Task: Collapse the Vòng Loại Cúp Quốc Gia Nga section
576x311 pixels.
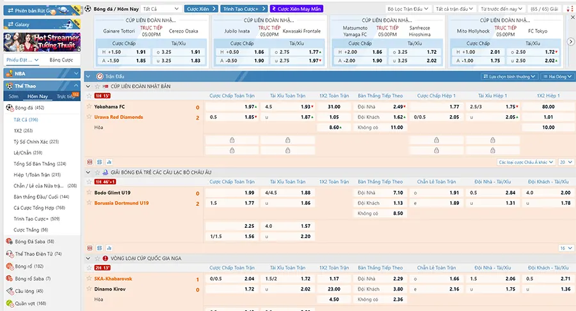Action: click(x=88, y=258)
